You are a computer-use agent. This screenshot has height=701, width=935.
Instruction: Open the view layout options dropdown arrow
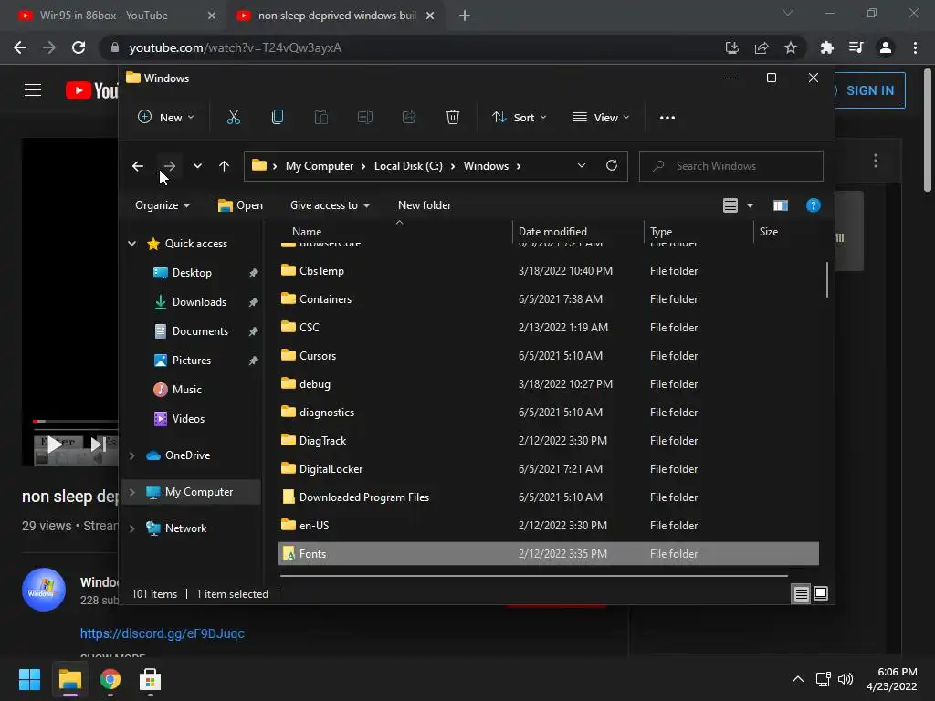(751, 205)
